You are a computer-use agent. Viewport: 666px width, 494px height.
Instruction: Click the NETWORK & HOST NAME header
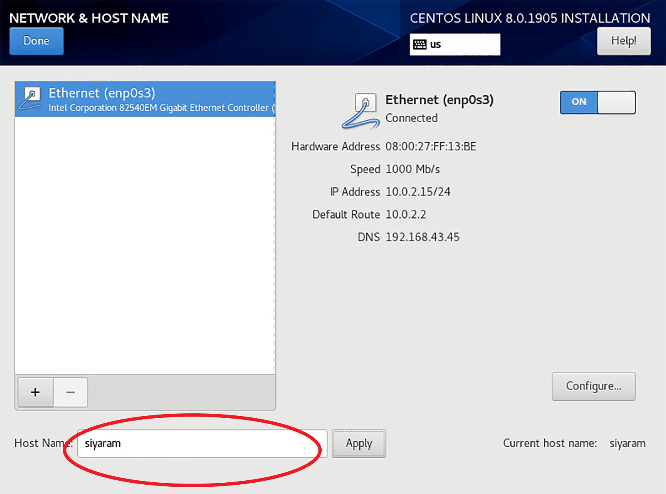tap(89, 18)
